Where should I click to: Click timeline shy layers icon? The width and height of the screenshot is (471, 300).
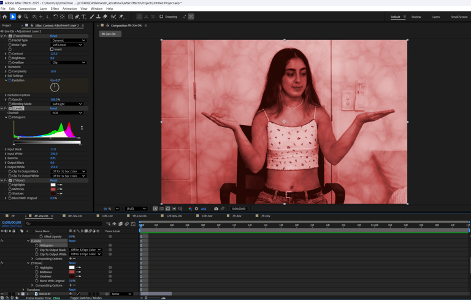click(115, 224)
